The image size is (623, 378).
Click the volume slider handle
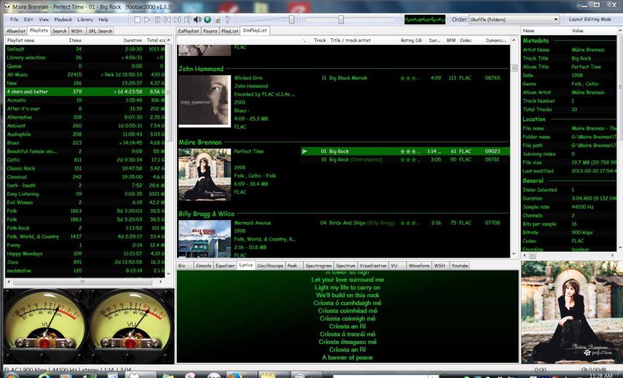[291, 19]
